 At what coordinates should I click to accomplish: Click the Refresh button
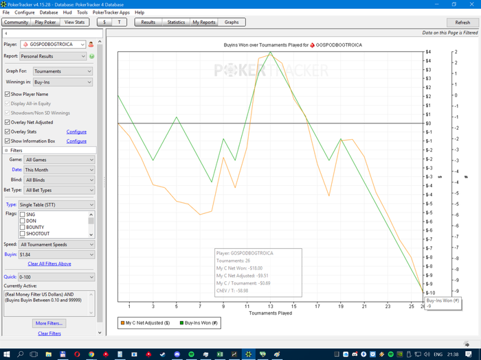(462, 23)
